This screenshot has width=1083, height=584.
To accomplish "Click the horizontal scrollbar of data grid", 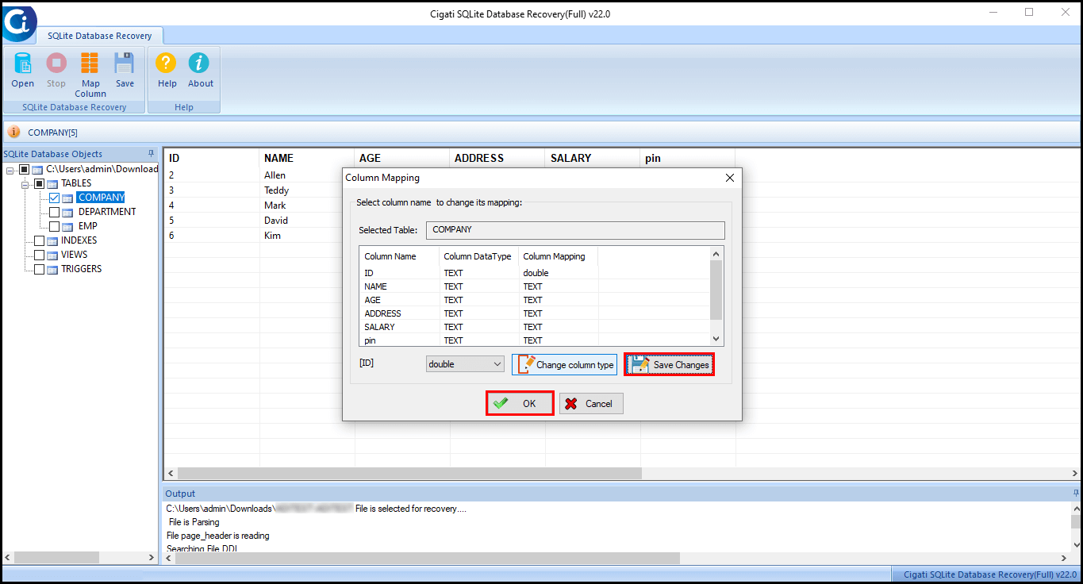I will click(409, 473).
